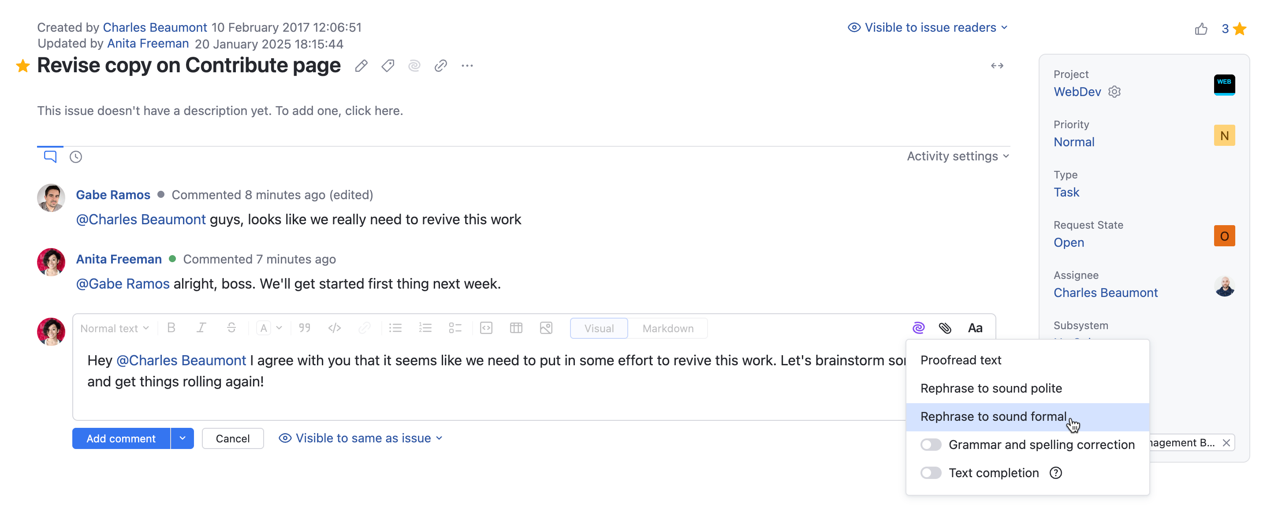Screen dimensions: 1267x512
Task: Click the insert image toolbar icon
Action: click(546, 328)
